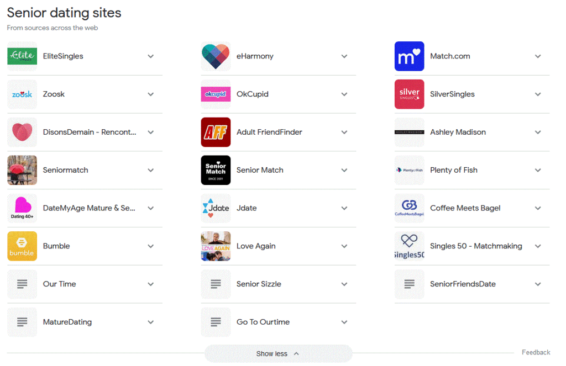566x366 pixels.
Task: Click the Match.com blue logo icon
Action: click(409, 56)
